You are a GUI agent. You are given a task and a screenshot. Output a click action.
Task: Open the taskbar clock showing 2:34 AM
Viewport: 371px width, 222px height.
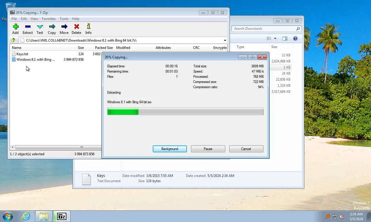point(356,217)
